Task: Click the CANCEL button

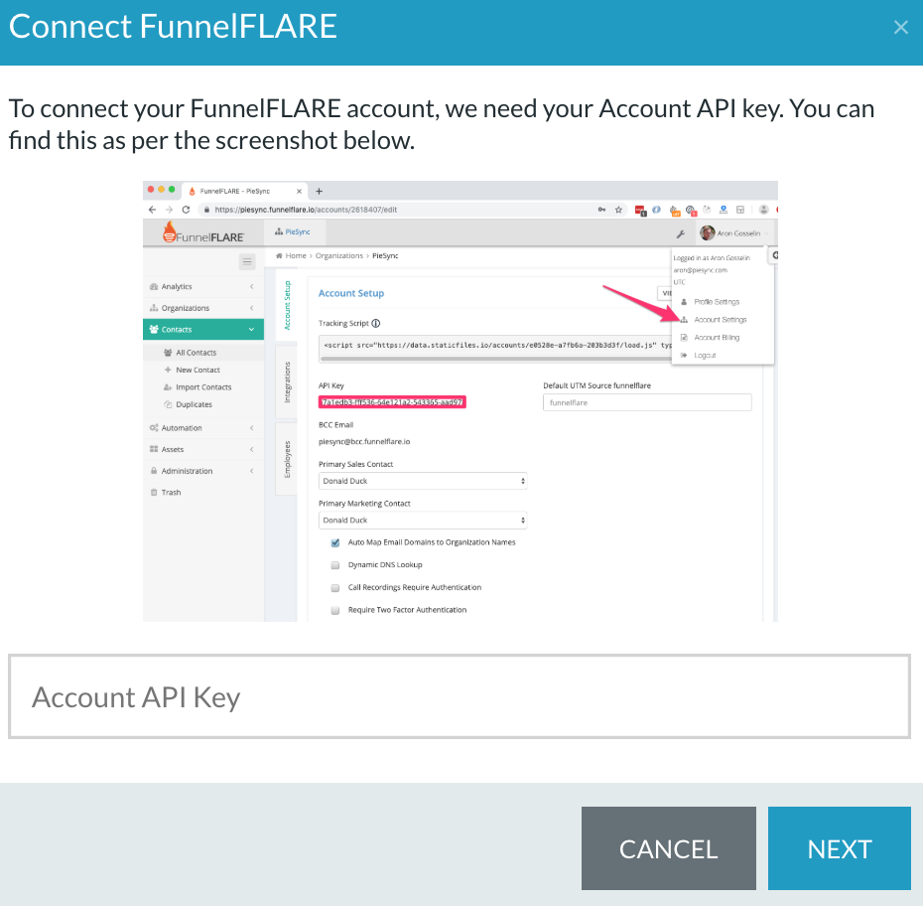Action: tap(668, 848)
